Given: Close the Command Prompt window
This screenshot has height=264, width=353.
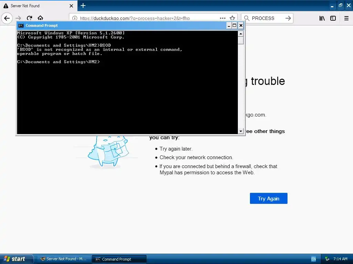Looking at the screenshot, I should 241,25.
